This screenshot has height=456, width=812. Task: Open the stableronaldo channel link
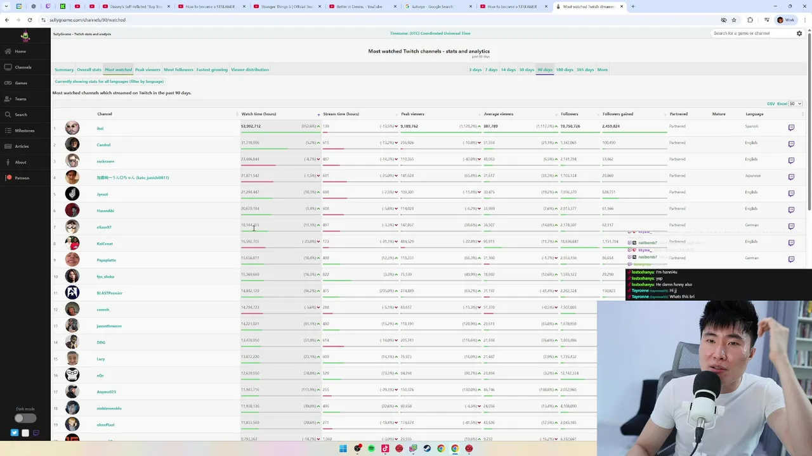point(109,408)
